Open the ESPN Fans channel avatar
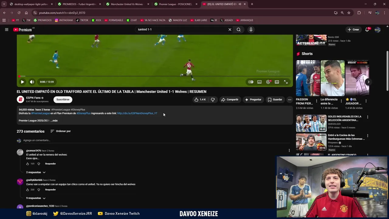This screenshot has width=389, height=219. point(20,99)
